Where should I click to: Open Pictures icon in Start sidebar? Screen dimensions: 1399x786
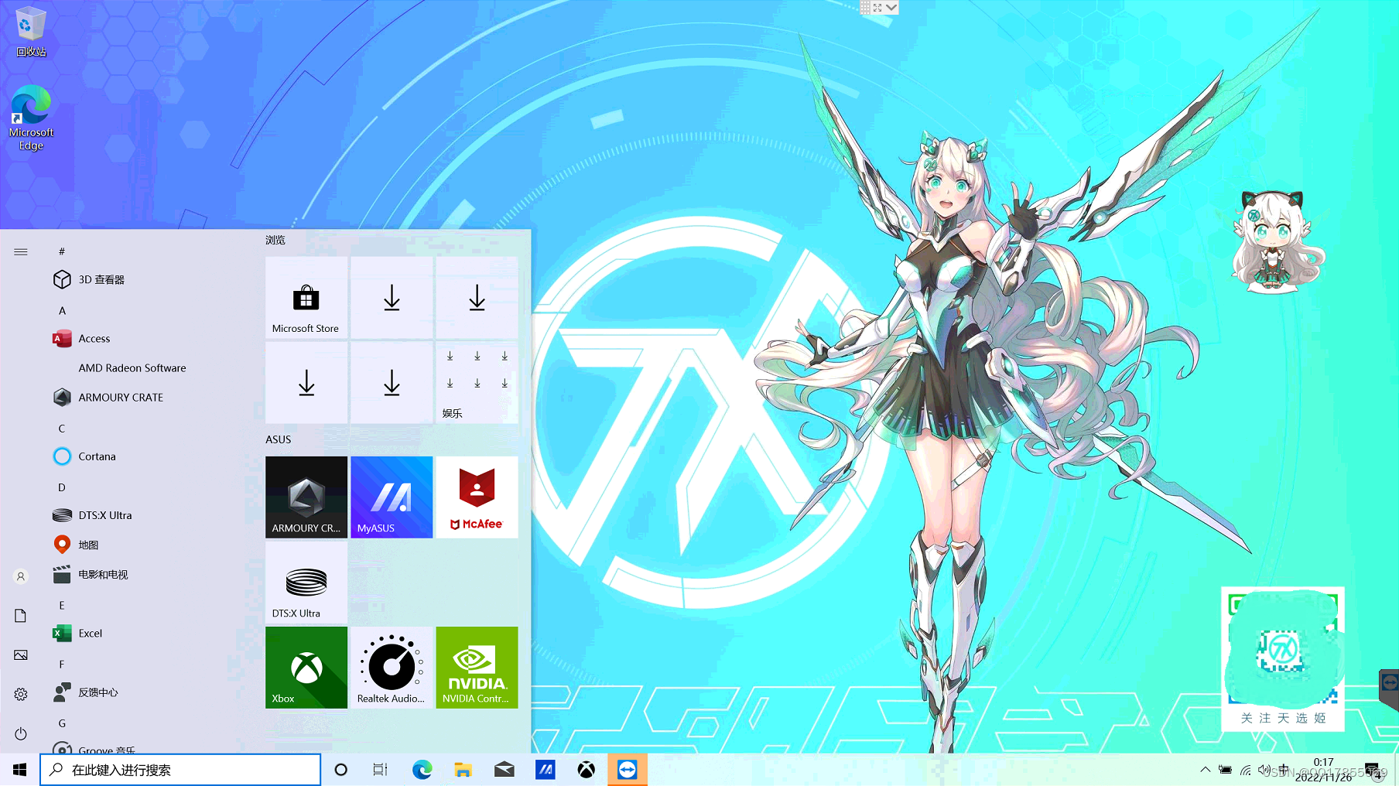point(21,655)
